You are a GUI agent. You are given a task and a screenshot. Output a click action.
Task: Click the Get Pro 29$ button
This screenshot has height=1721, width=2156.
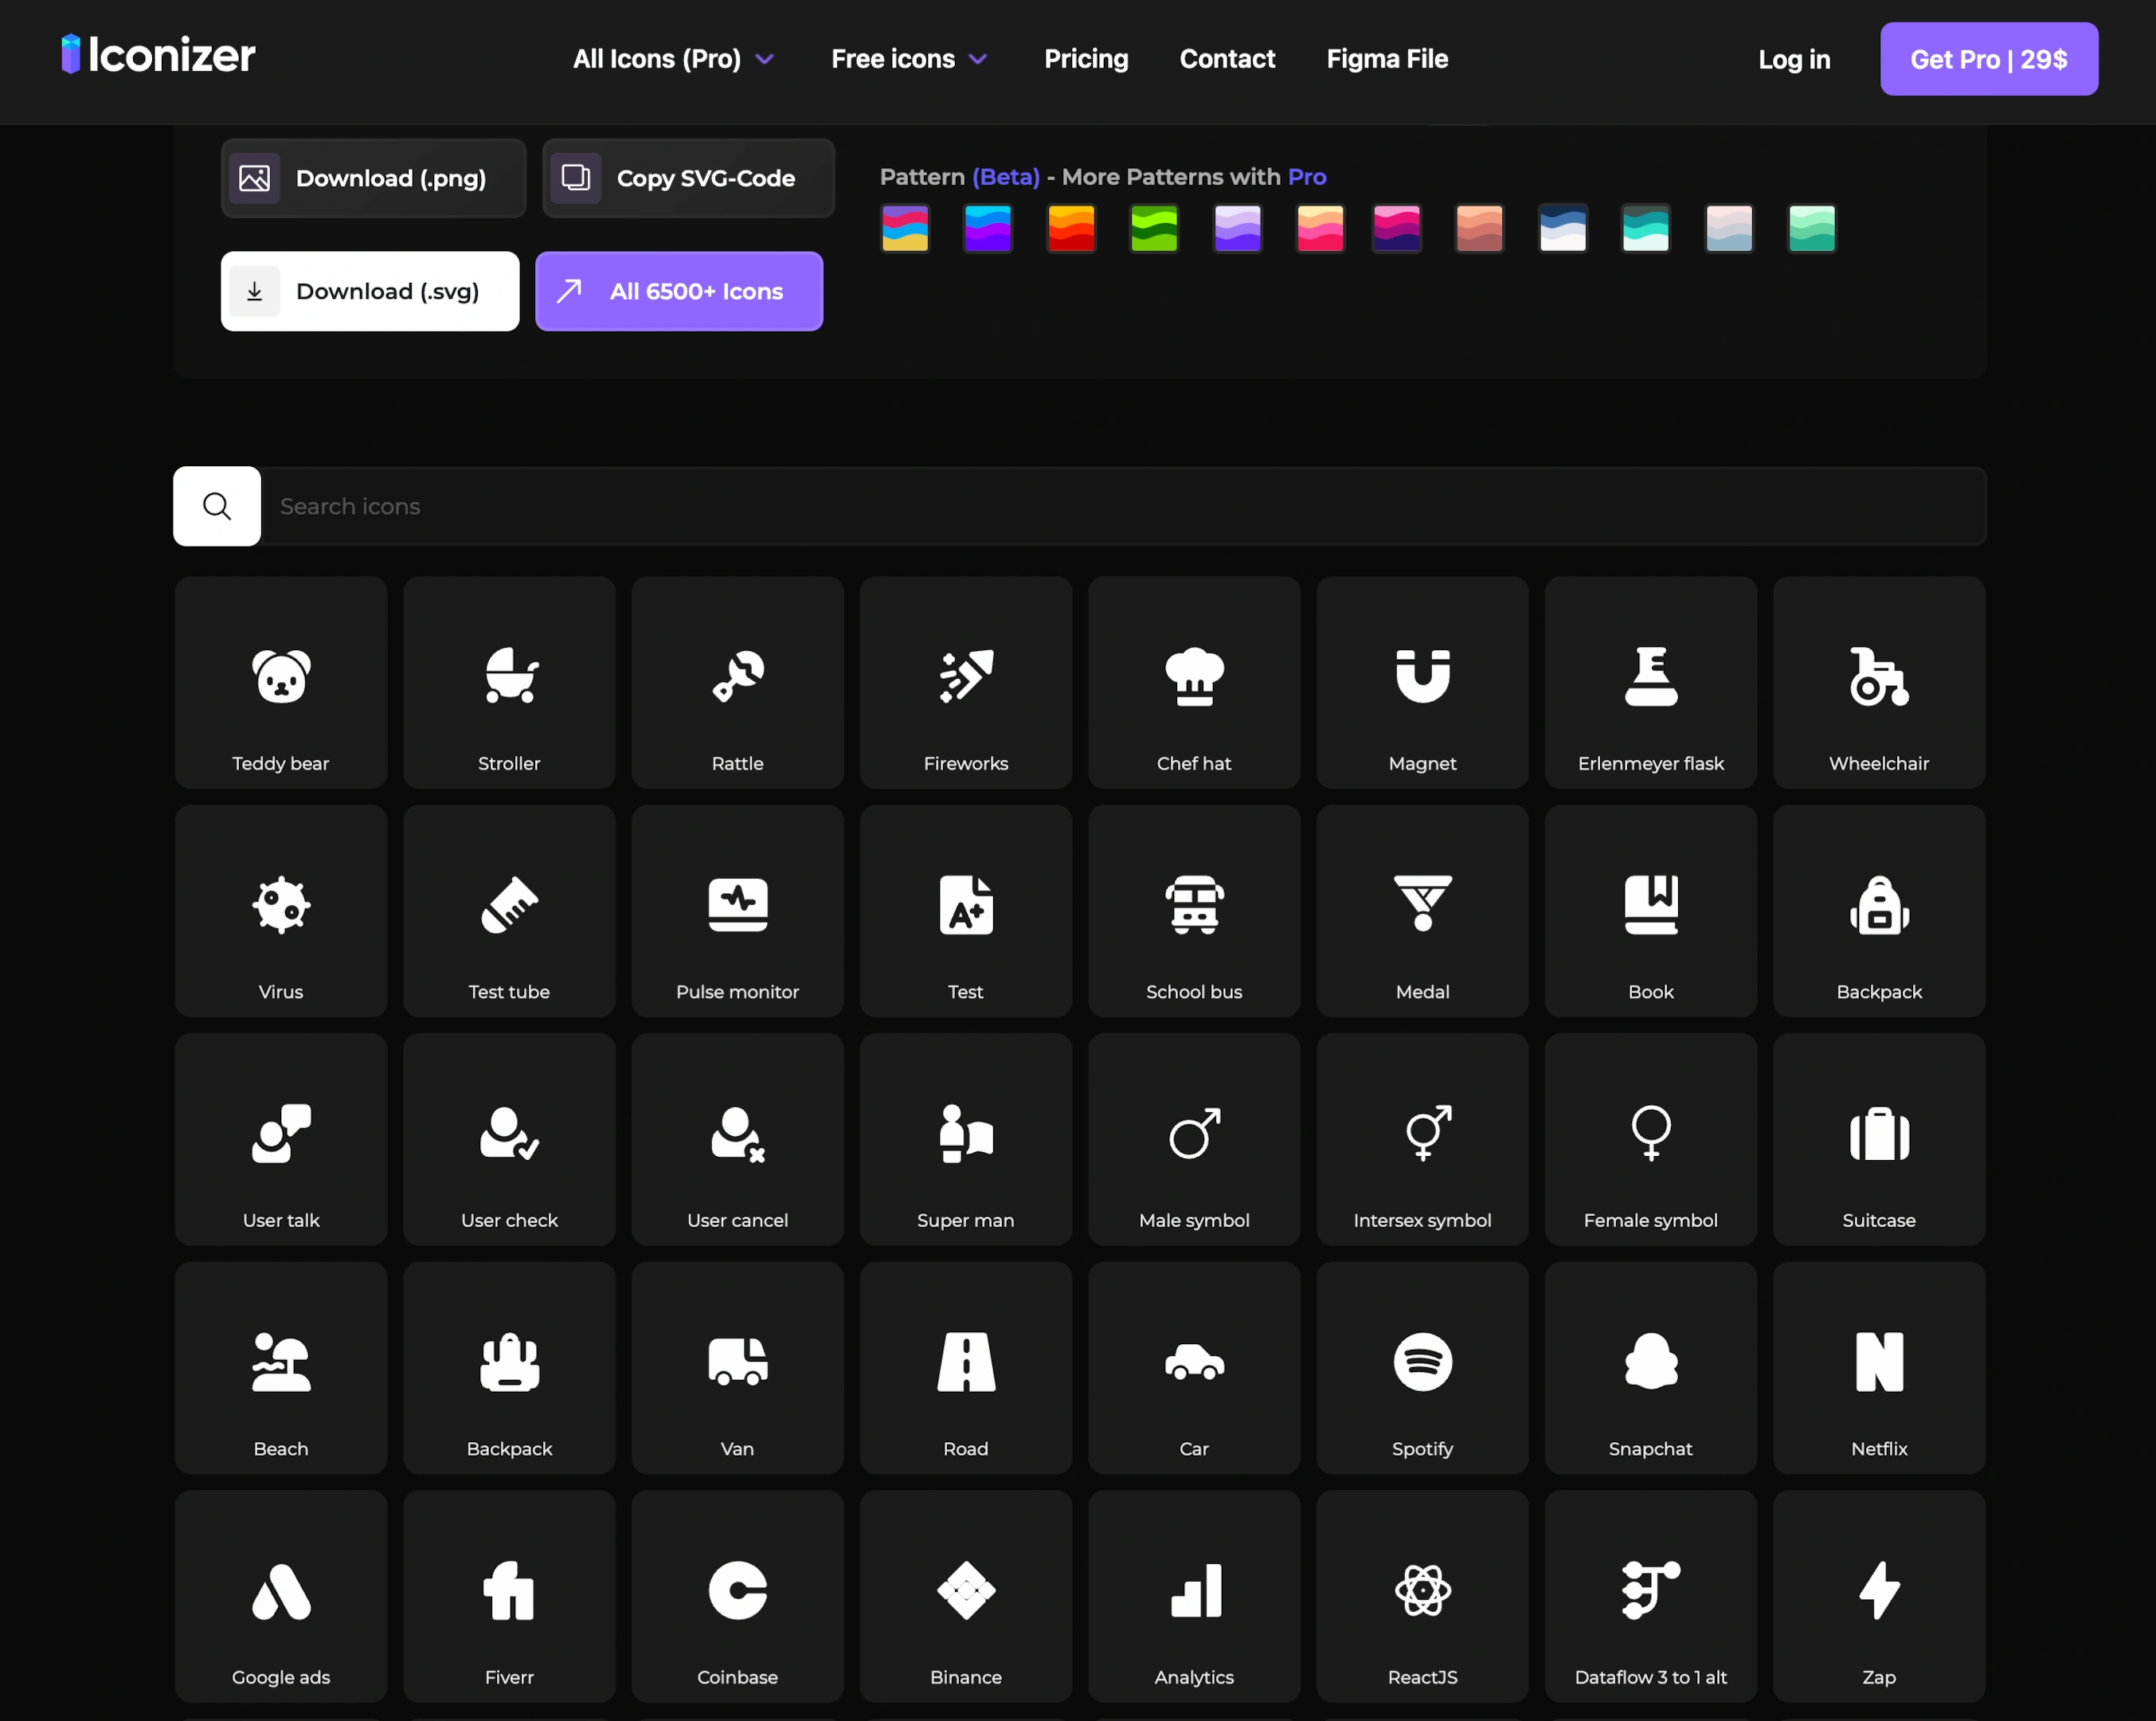coord(1988,59)
